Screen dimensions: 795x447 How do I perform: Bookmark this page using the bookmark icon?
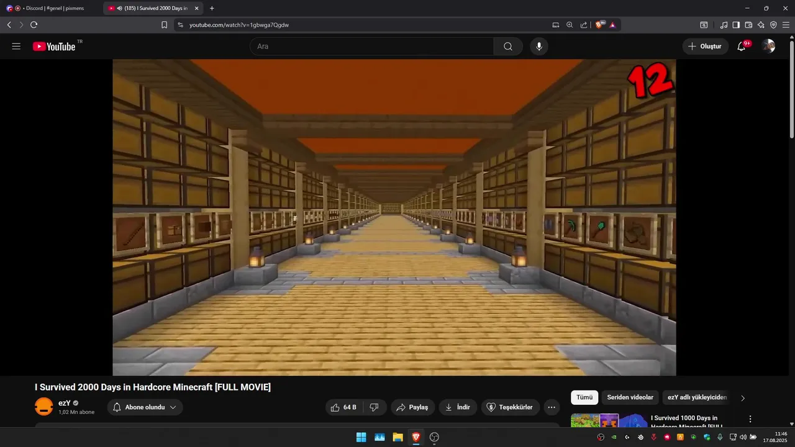pos(164,25)
